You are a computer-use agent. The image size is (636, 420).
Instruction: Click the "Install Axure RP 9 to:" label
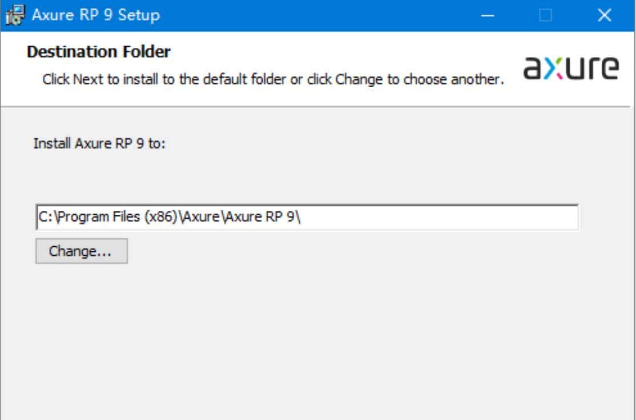click(x=99, y=143)
